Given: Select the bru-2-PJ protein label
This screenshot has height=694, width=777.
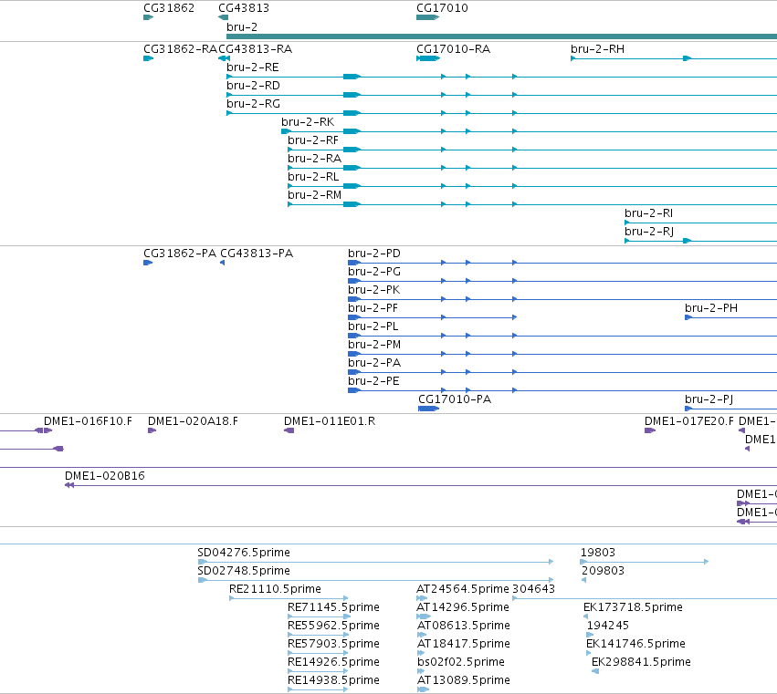Looking at the screenshot, I should coord(709,399).
